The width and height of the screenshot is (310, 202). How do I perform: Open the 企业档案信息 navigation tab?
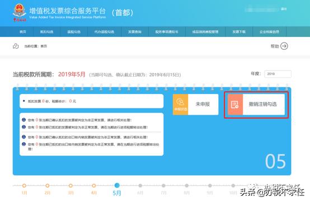pyautogui.click(x=269, y=32)
